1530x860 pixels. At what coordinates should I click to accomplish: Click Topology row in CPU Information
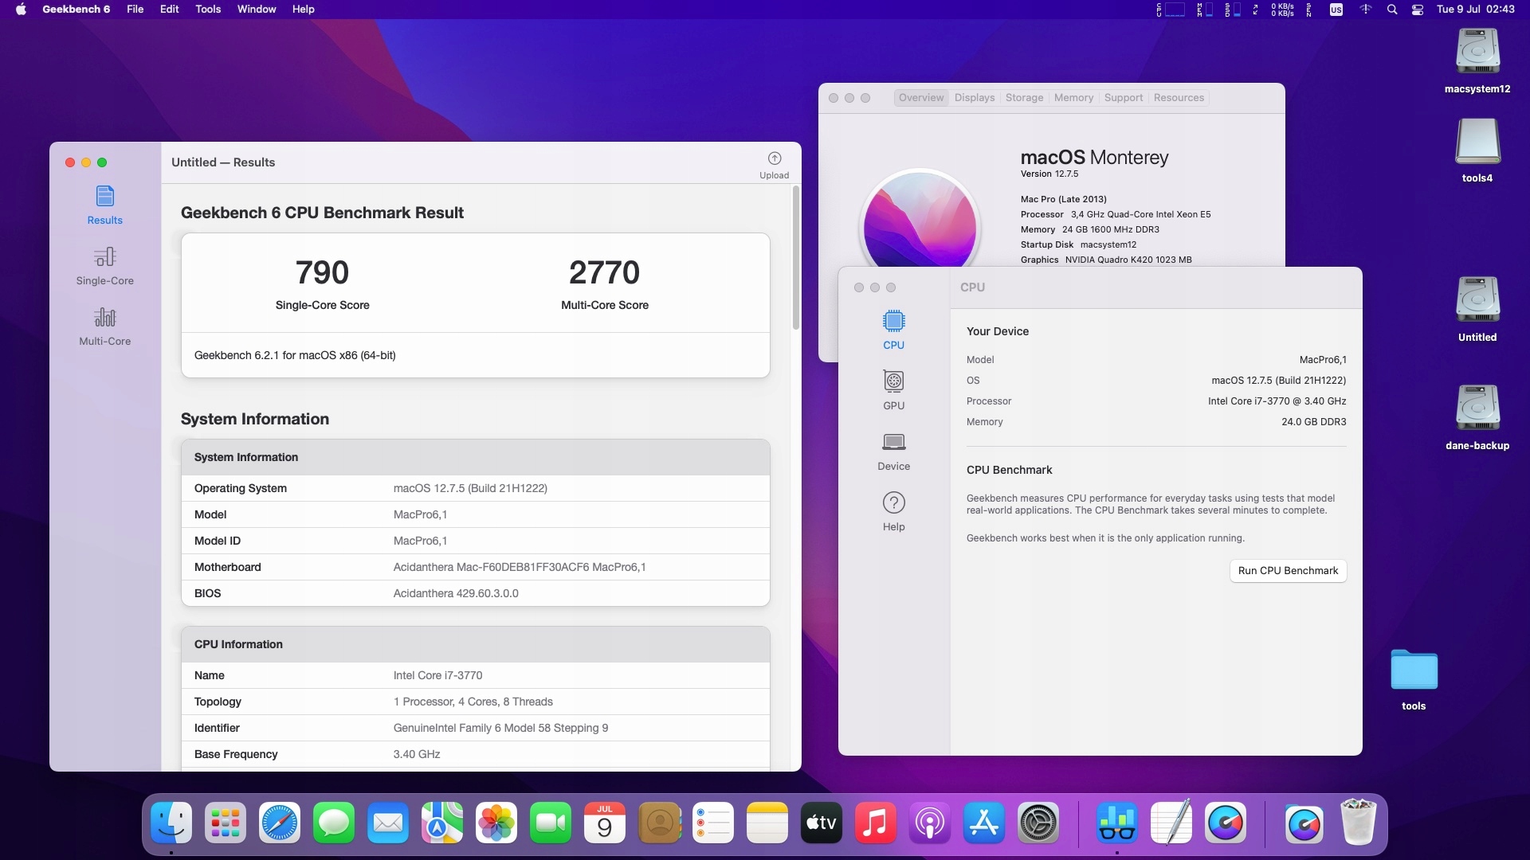coord(476,702)
